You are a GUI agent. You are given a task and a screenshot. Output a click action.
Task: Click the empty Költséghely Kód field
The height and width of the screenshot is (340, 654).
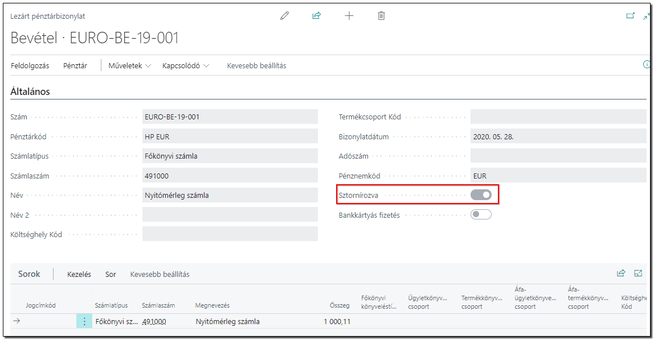coord(230,234)
